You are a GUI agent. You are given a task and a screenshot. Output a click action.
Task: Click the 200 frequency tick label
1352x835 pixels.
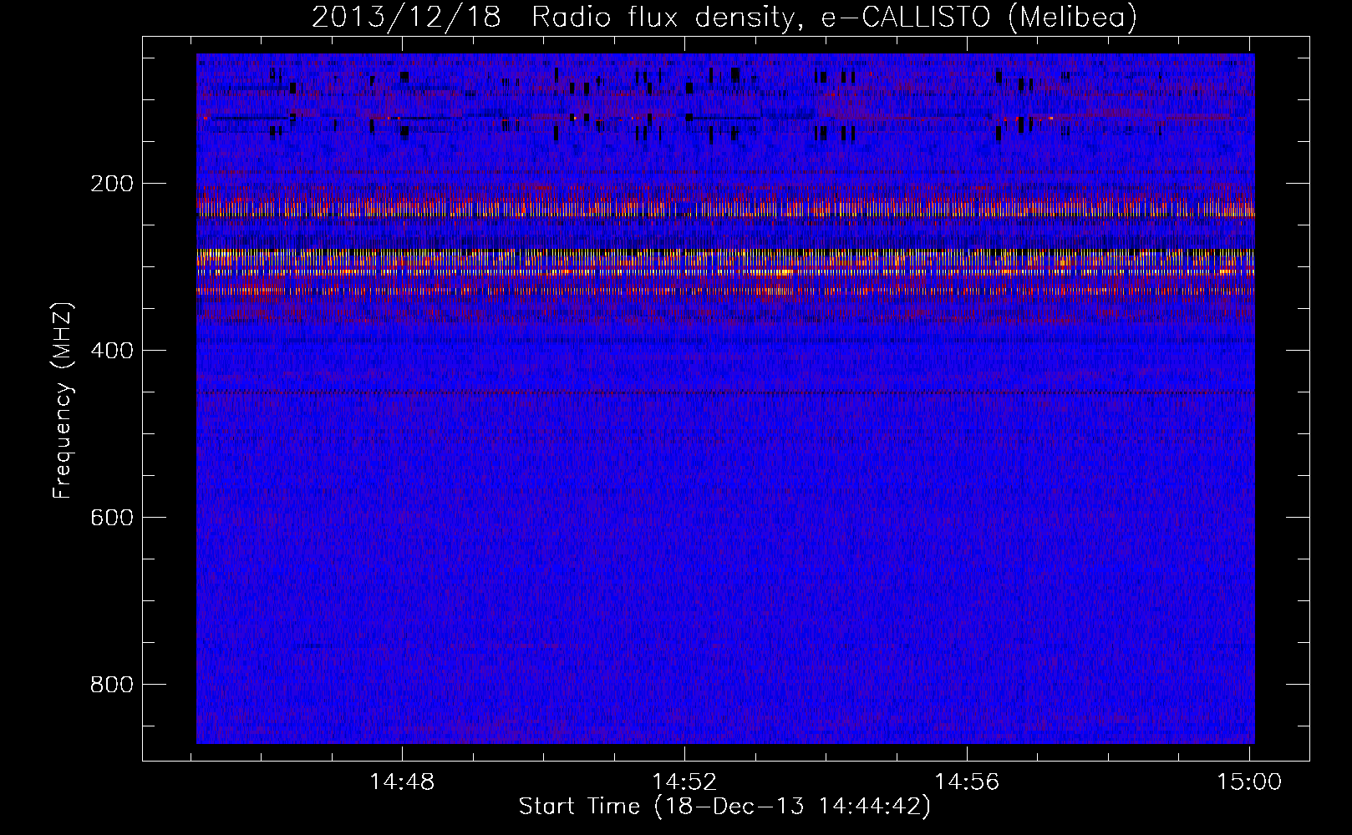tap(112, 184)
